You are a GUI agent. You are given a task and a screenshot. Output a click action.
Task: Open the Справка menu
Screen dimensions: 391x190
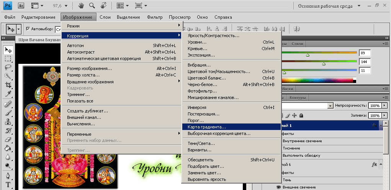(223, 17)
